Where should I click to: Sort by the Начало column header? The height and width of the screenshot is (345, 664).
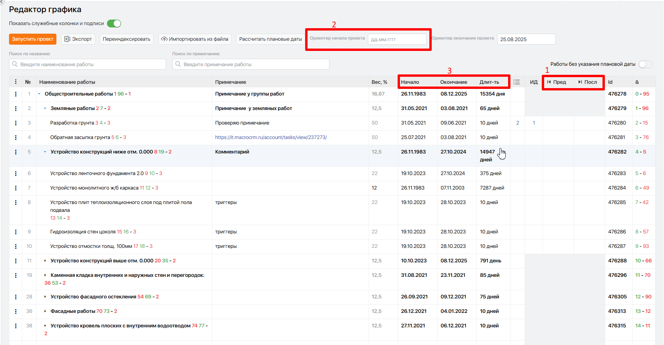[x=410, y=82]
